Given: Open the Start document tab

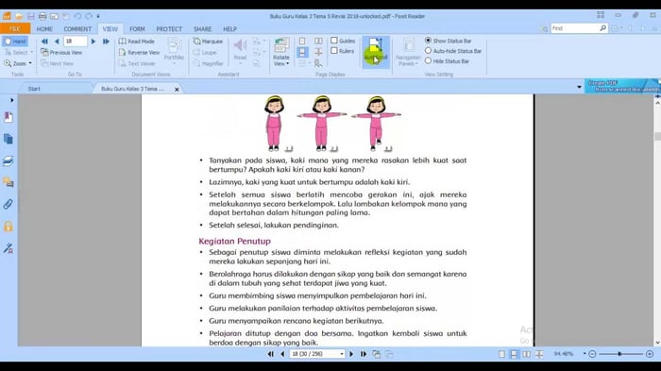Looking at the screenshot, I should coord(34,89).
